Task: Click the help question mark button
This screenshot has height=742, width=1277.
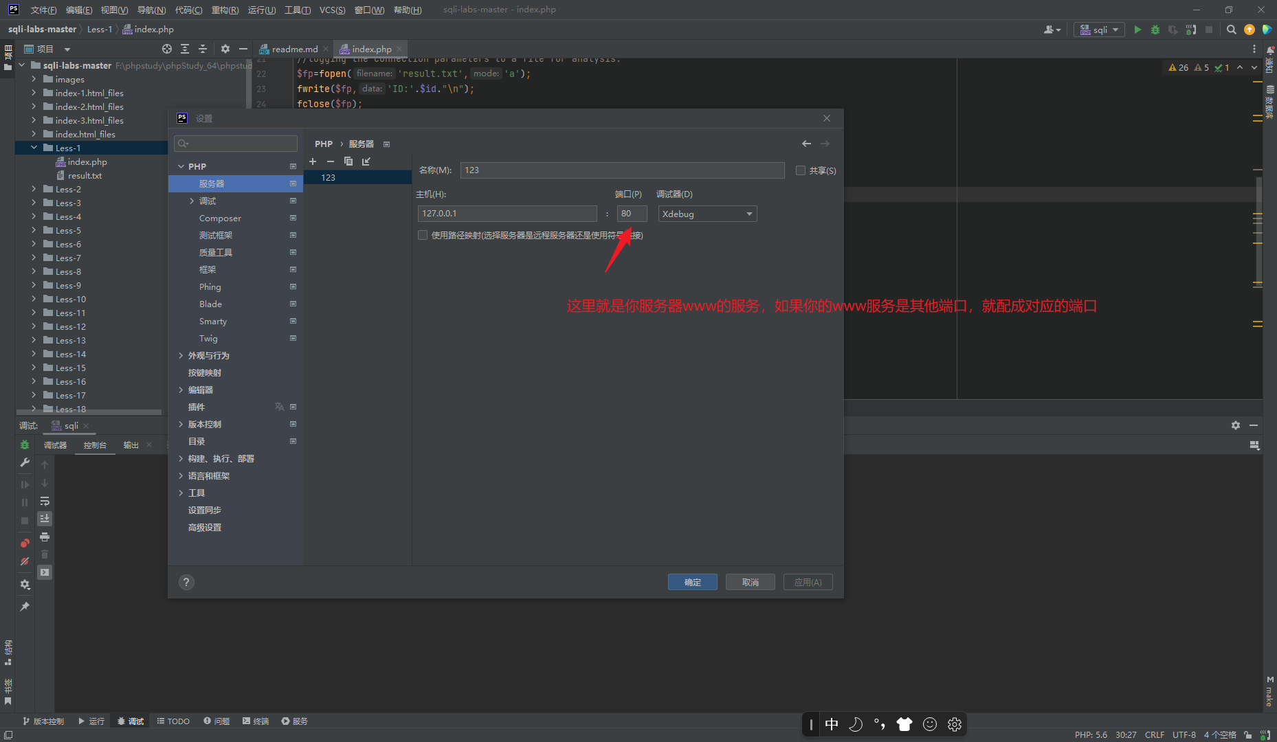Action: point(186,582)
